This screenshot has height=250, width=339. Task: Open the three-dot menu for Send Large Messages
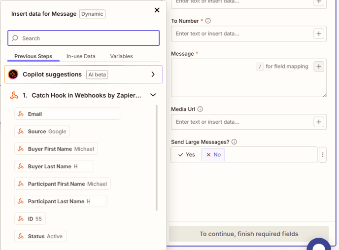click(x=323, y=155)
